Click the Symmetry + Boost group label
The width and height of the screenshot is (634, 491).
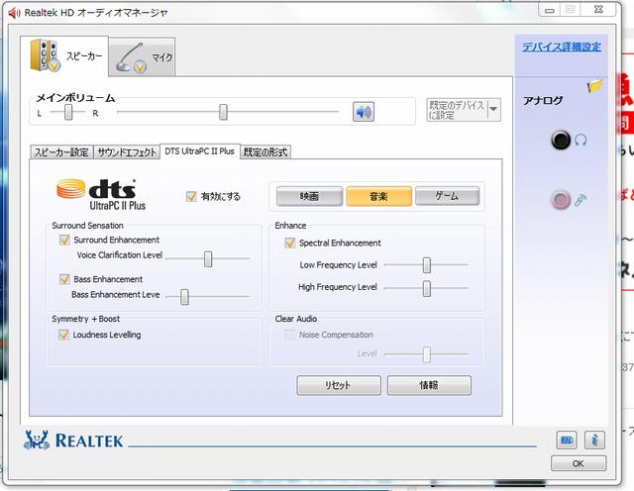pos(86,319)
